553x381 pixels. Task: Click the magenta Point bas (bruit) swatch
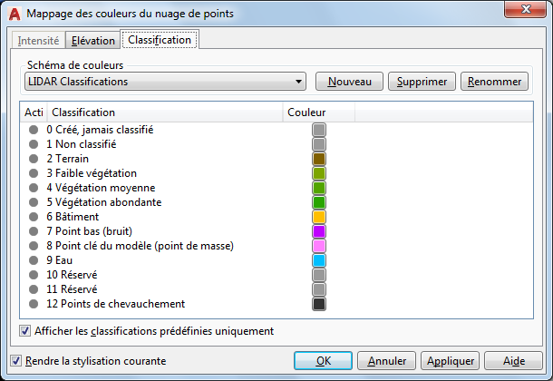tap(319, 231)
